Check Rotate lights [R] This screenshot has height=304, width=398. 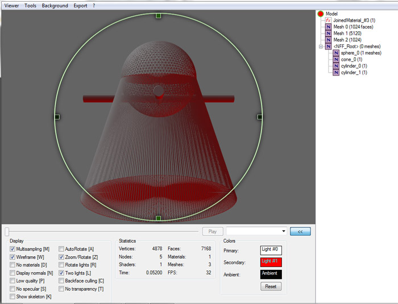(61, 265)
